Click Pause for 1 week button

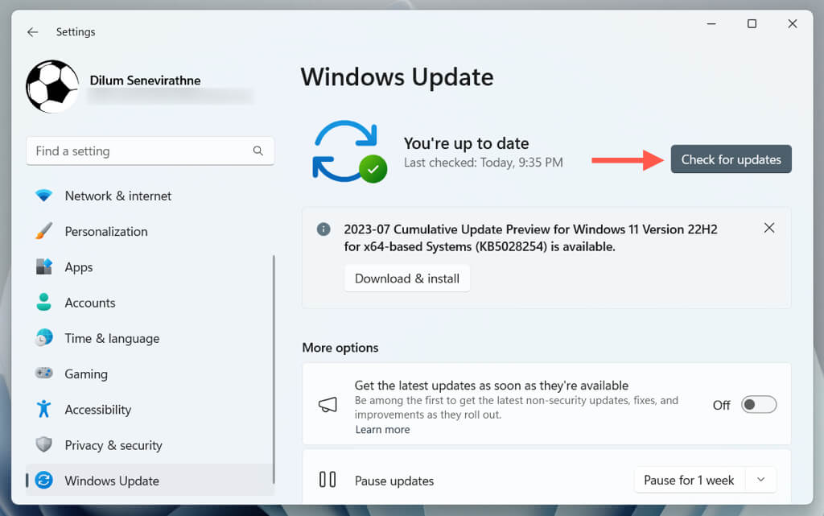tap(689, 480)
